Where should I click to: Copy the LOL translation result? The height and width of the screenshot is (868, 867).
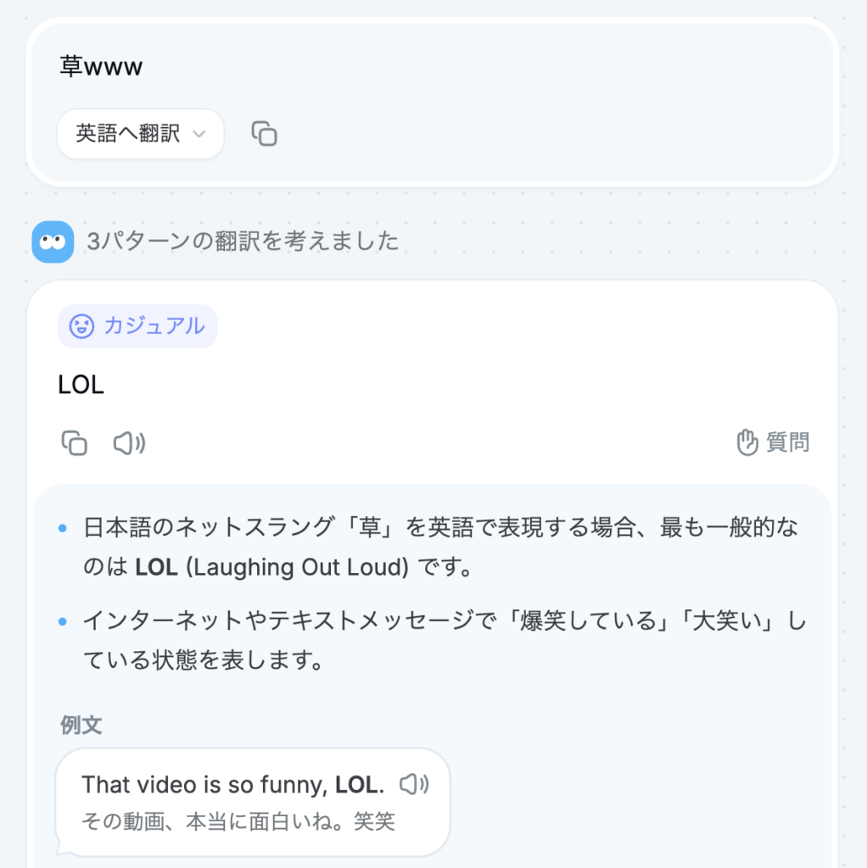coord(75,442)
